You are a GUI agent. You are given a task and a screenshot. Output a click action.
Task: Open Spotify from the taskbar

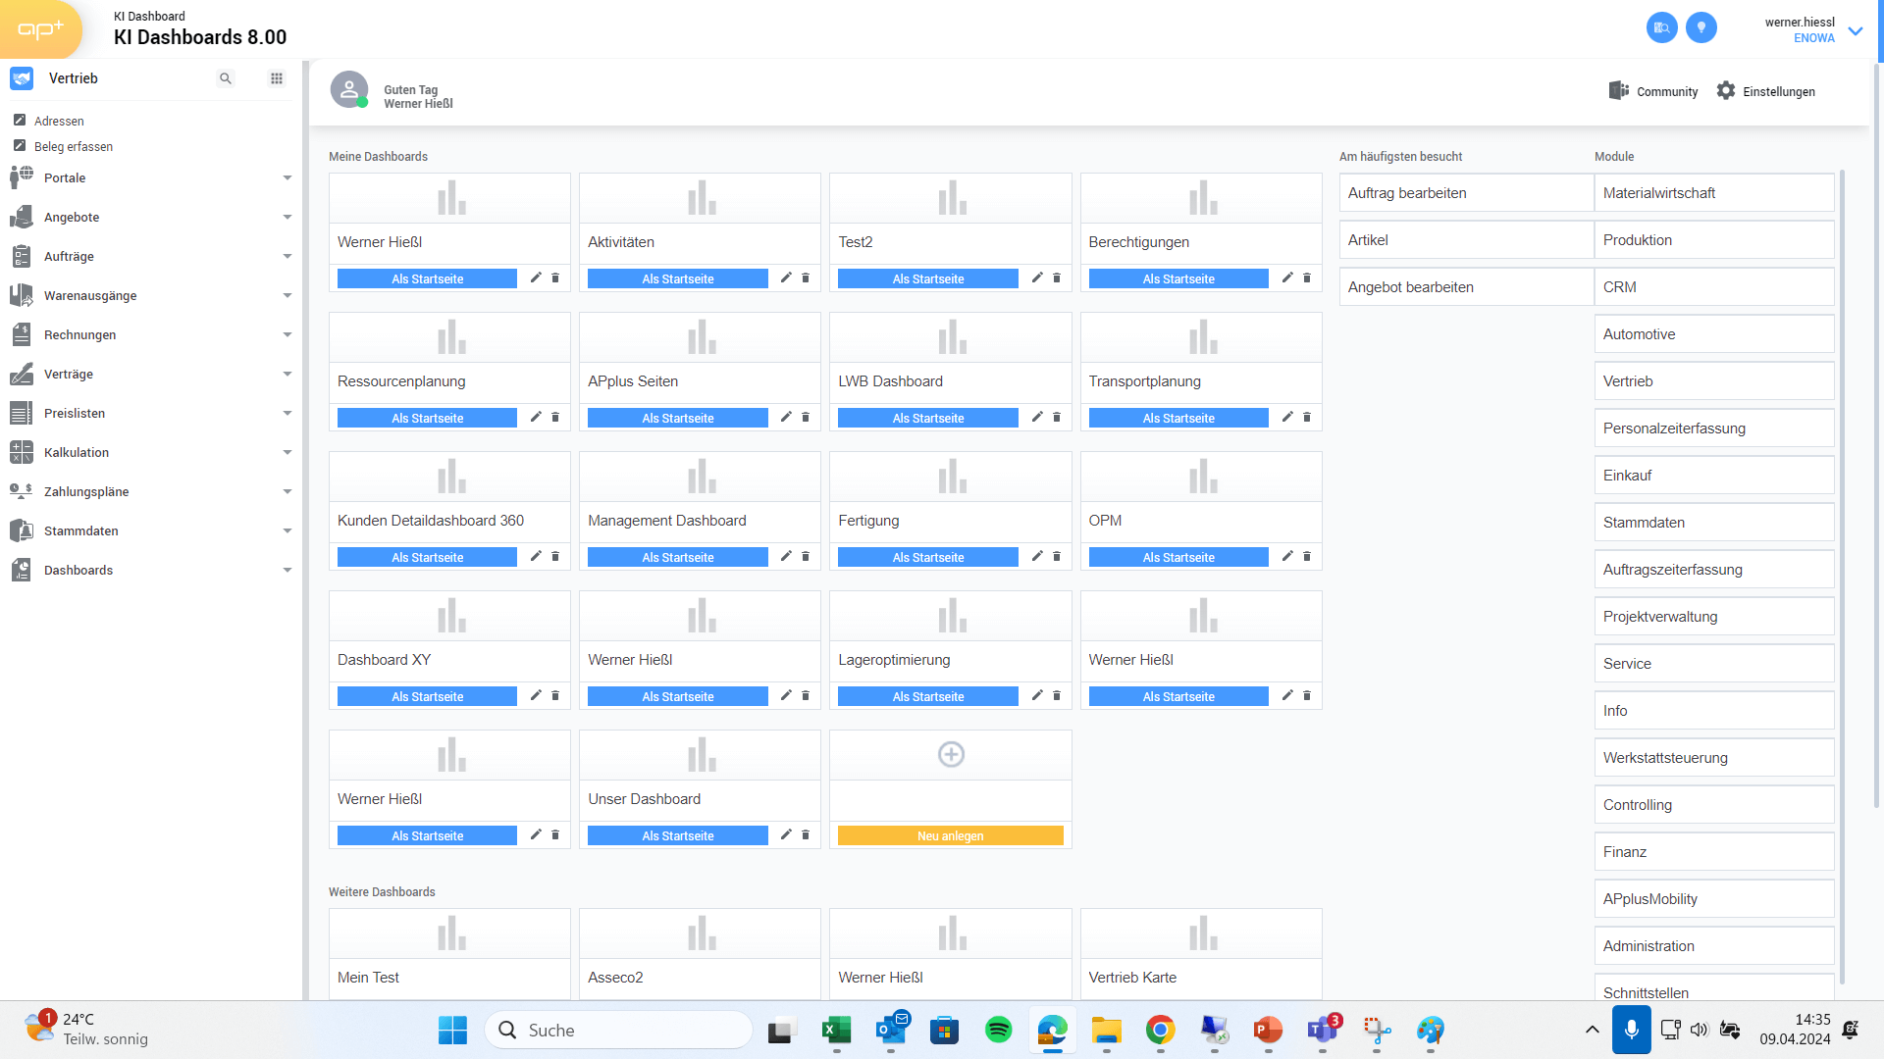coord(998,1030)
